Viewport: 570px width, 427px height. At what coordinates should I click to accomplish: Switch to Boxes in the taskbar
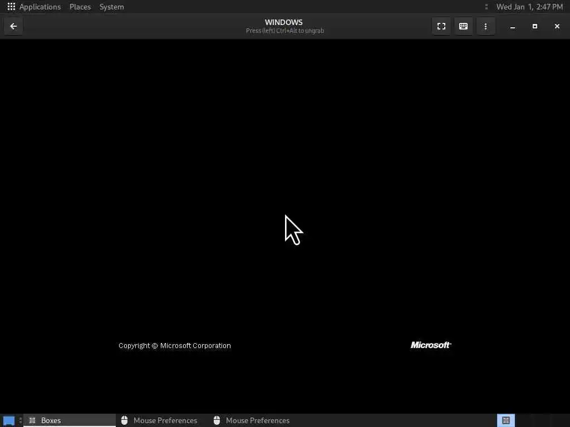pyautogui.click(x=70, y=420)
